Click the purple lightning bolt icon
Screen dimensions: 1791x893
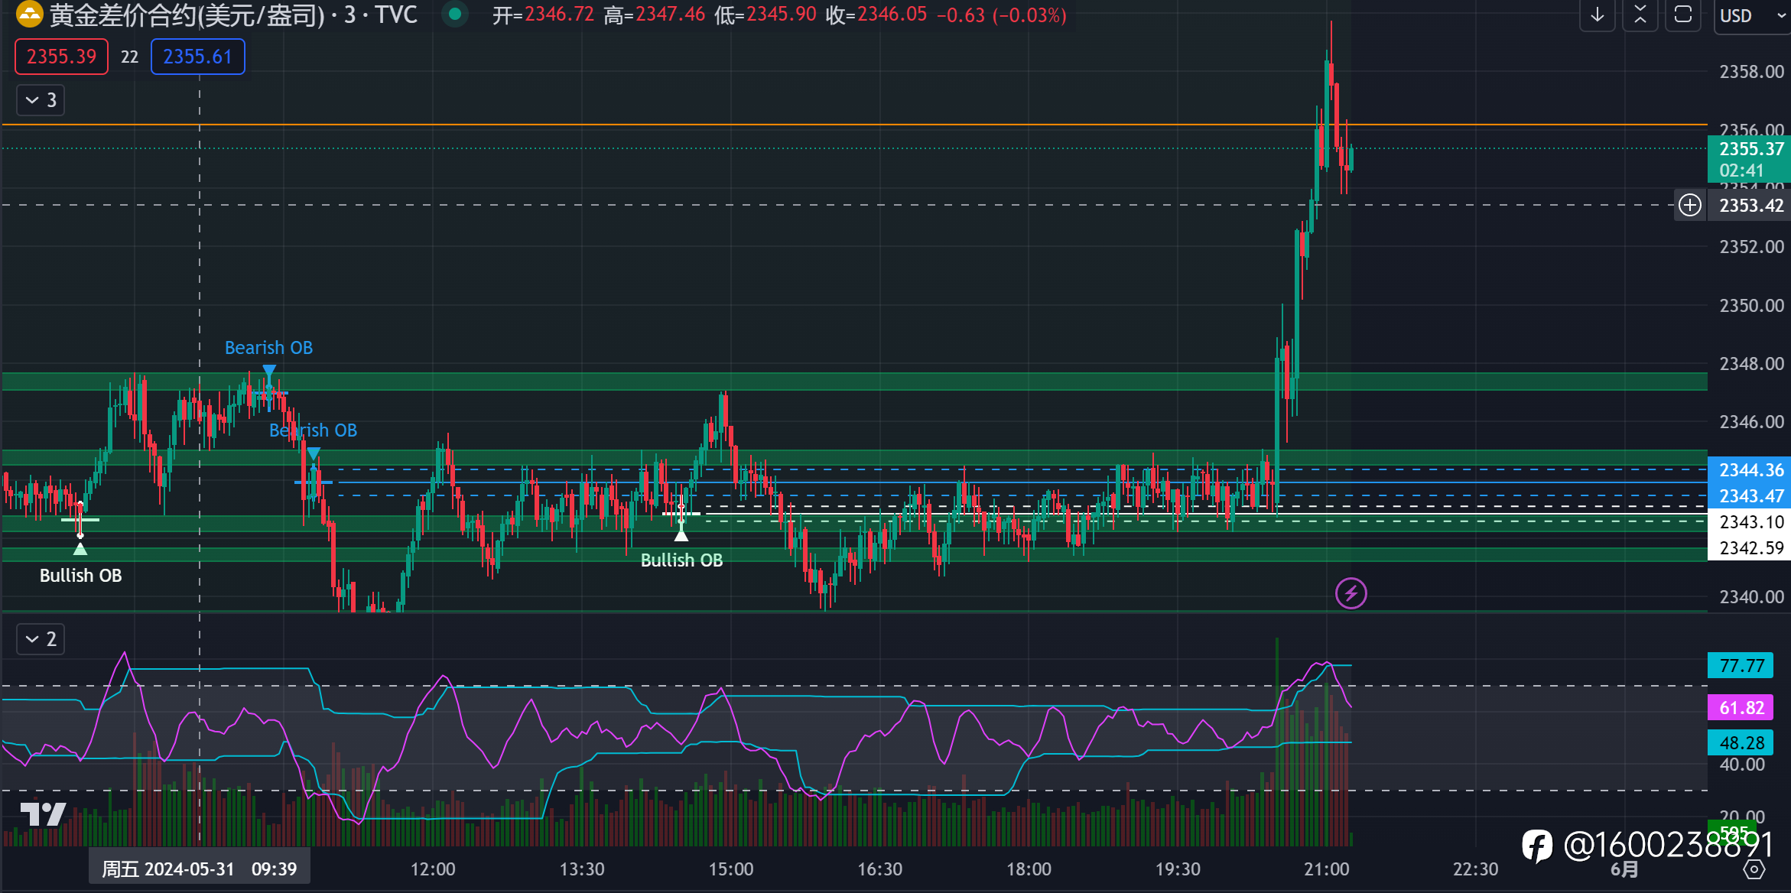[1351, 593]
